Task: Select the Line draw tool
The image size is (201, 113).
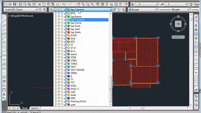Action: click(x=4, y=16)
